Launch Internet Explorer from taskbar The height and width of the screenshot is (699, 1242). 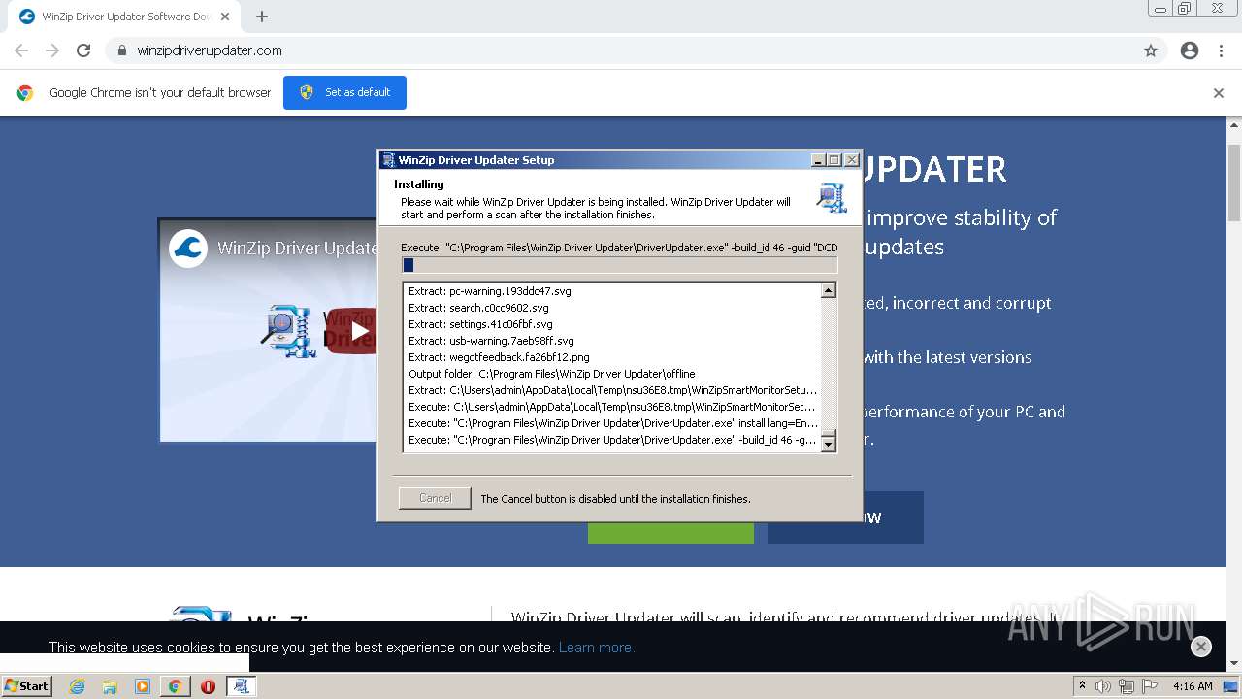click(x=77, y=686)
